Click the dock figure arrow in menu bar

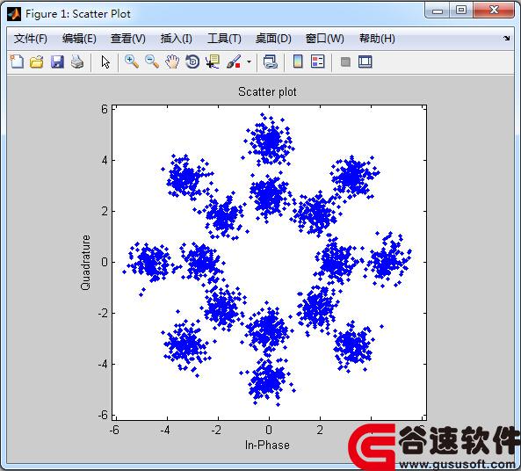click(506, 39)
